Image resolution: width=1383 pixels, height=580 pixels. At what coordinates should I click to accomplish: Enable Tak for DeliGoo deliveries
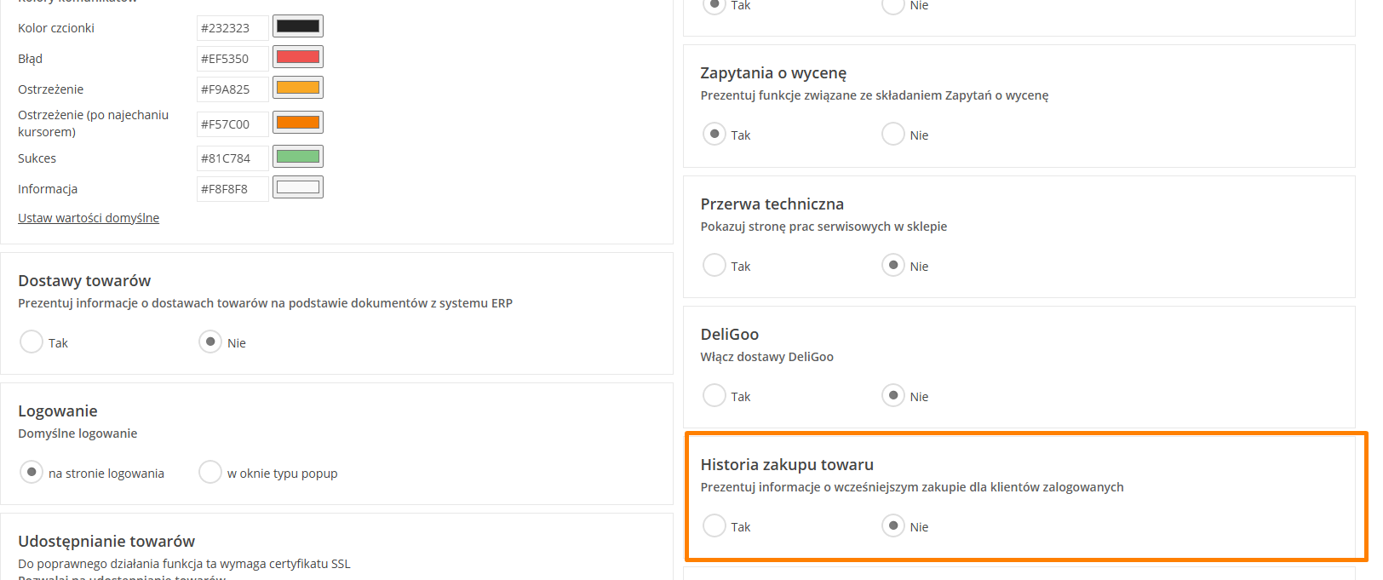(714, 395)
